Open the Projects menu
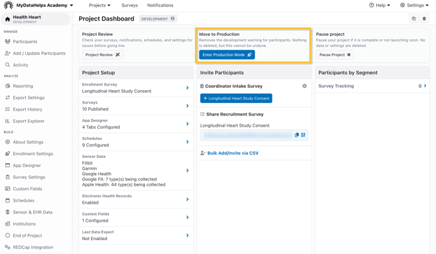Image resolution: width=436 pixels, height=254 pixels. (x=100, y=5)
